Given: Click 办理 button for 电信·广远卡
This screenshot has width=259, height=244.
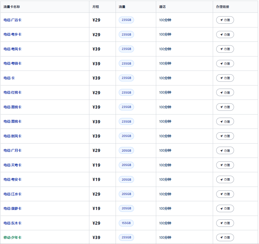Looking at the screenshot, I should [225, 20].
